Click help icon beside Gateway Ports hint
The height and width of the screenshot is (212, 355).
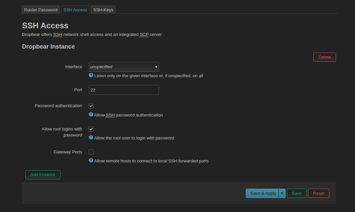point(91,160)
